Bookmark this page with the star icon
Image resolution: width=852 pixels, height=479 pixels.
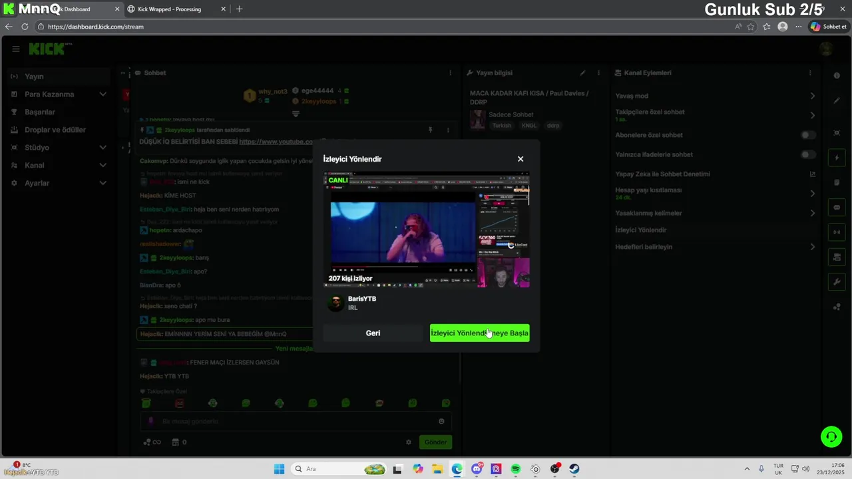(751, 27)
